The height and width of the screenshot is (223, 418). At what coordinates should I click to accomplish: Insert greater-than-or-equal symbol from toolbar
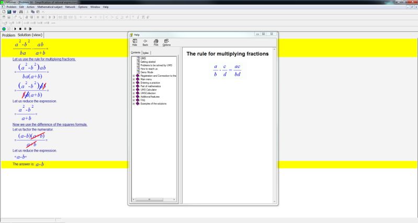click(122, 17)
